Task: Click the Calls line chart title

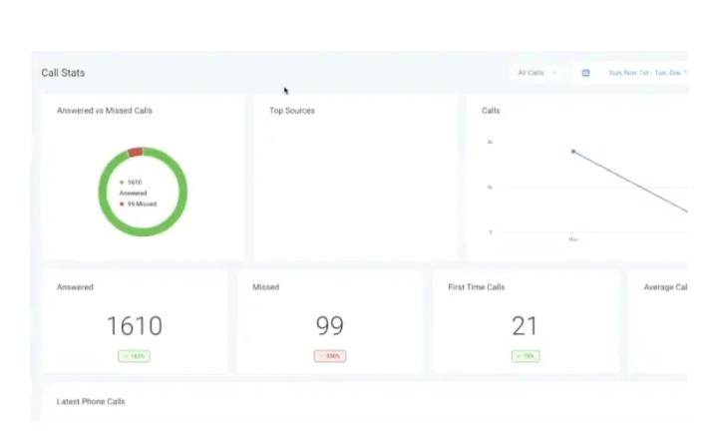Action: (x=491, y=111)
